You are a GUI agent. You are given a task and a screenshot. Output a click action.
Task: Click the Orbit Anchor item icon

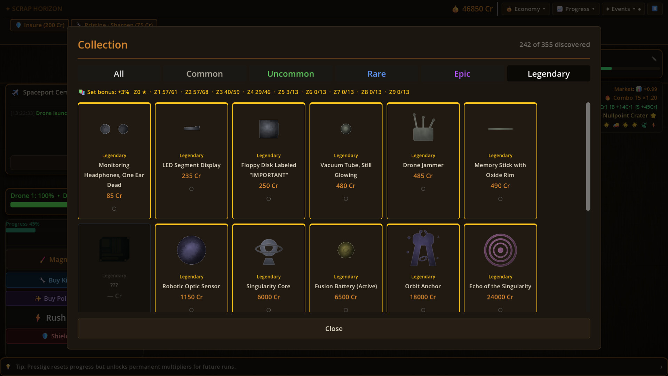point(423,248)
